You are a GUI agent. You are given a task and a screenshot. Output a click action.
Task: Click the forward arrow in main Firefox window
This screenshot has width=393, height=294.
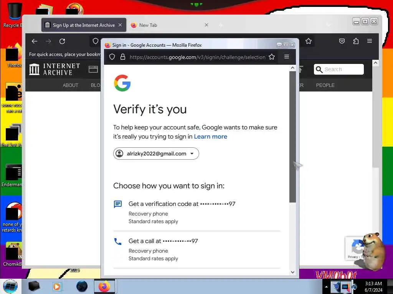[49, 41]
